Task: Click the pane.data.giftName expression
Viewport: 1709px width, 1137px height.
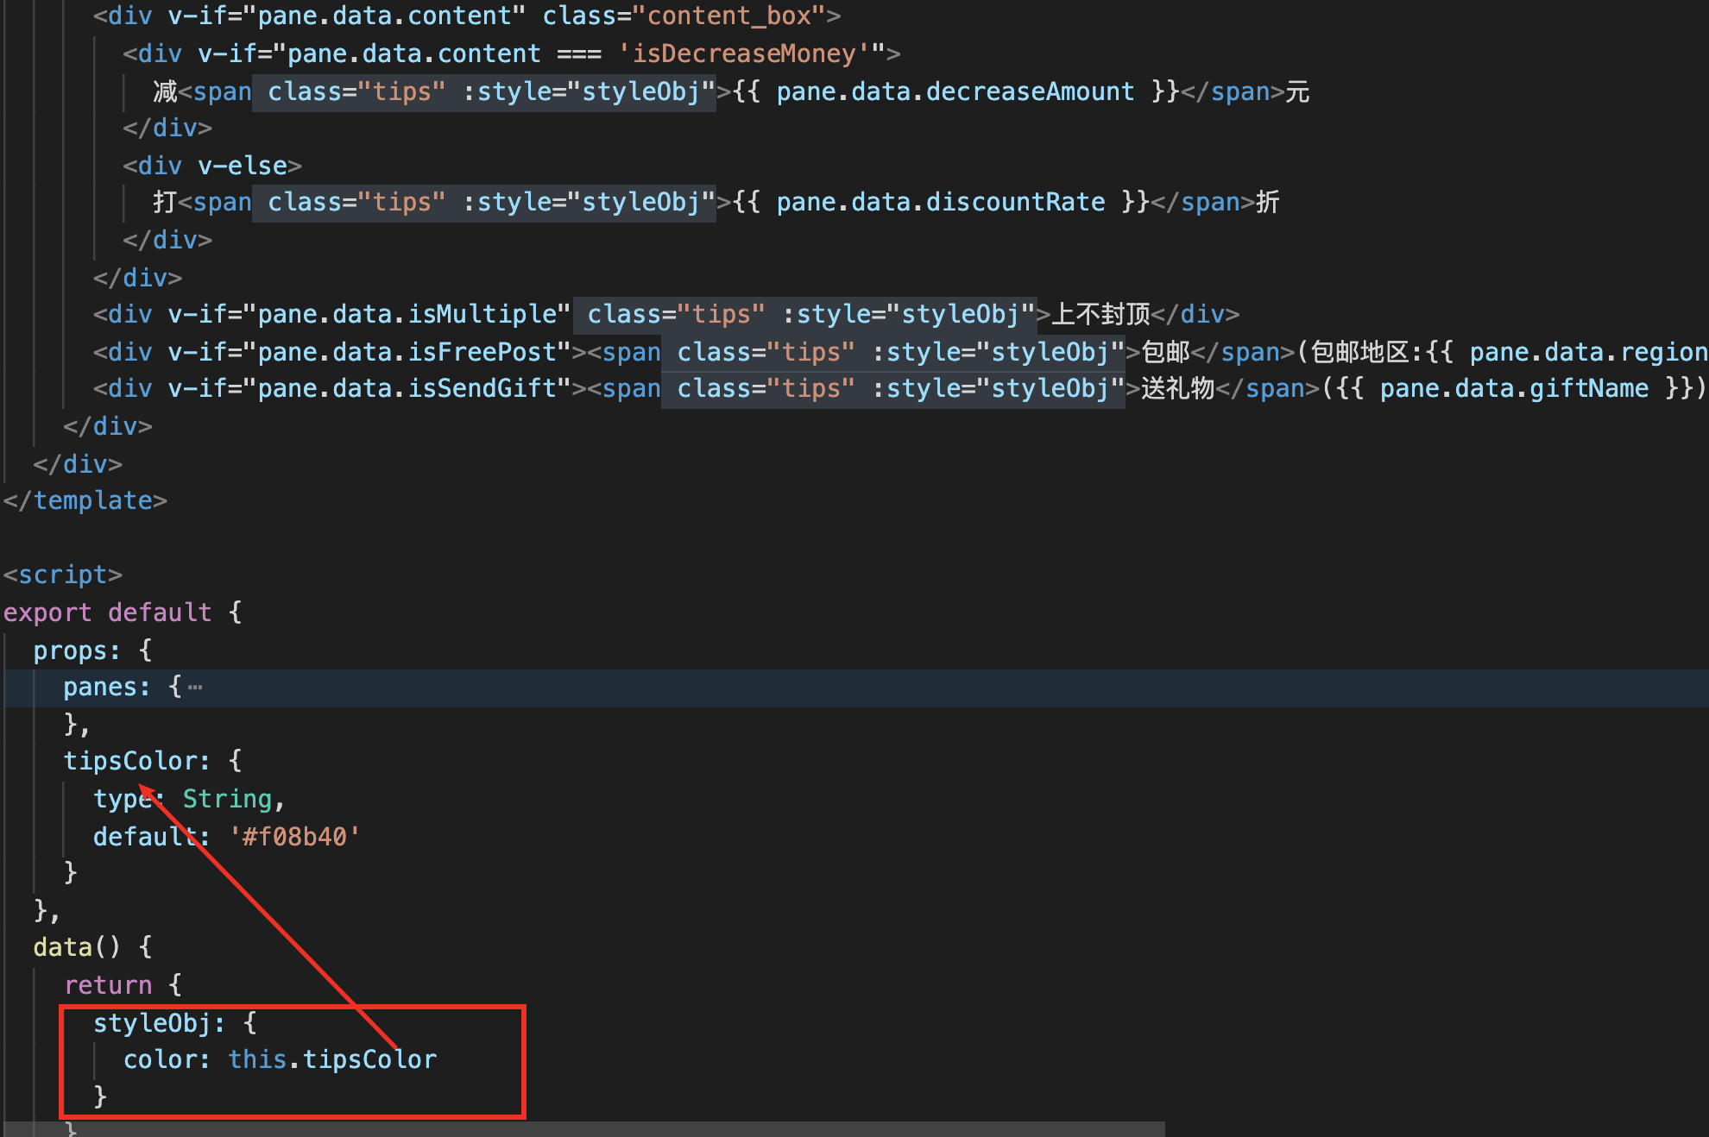Action: [1514, 388]
